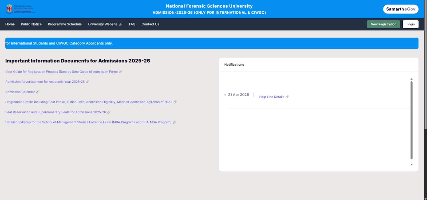The width and height of the screenshot is (427, 200).
Task: Open the Programme Schedule menu item
Action: tap(65, 24)
